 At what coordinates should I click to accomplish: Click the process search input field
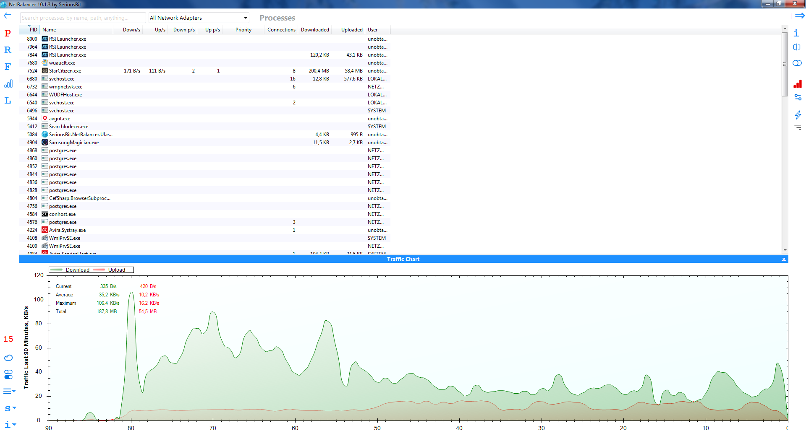(x=83, y=18)
